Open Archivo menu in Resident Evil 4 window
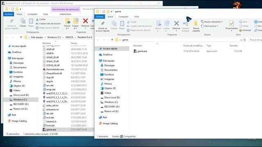The width and height of the screenshot is (262, 147). 9,14
